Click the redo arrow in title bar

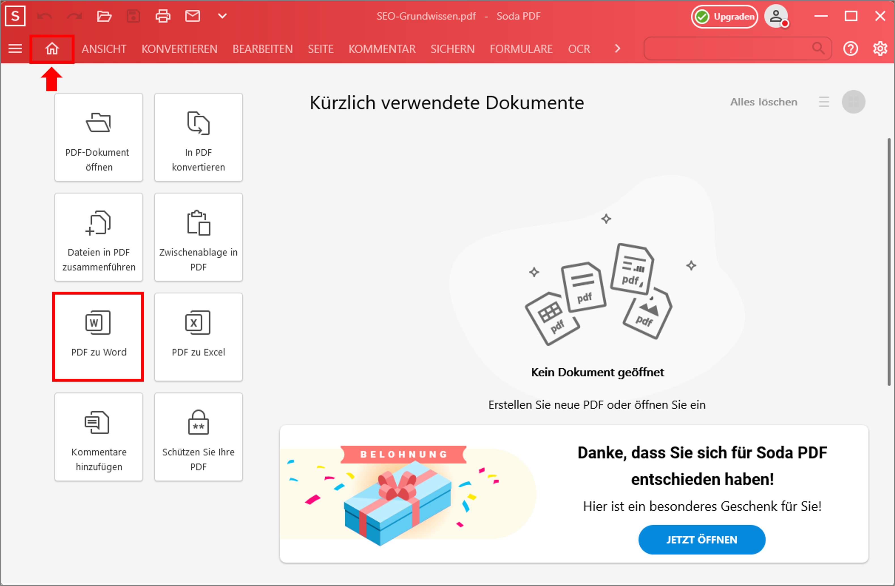[x=75, y=16]
